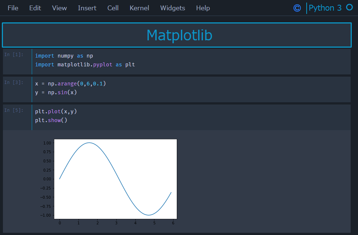The image size is (358, 235).
Task: Click the 'import numpy as np' code line
Action: 64,56
